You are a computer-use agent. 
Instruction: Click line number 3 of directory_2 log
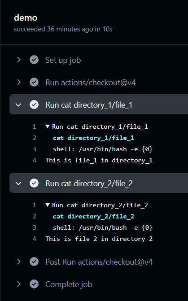(x=35, y=228)
